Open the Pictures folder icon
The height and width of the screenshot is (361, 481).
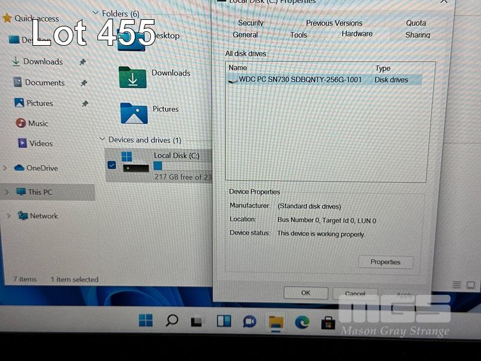pos(133,113)
